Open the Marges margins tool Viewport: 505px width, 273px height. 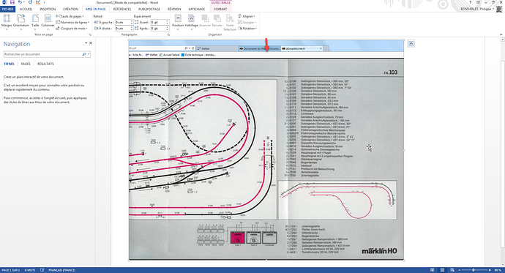pyautogui.click(x=7, y=21)
